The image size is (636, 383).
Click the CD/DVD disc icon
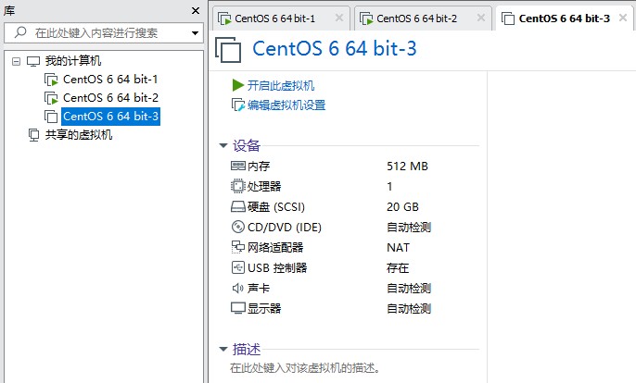pos(238,227)
